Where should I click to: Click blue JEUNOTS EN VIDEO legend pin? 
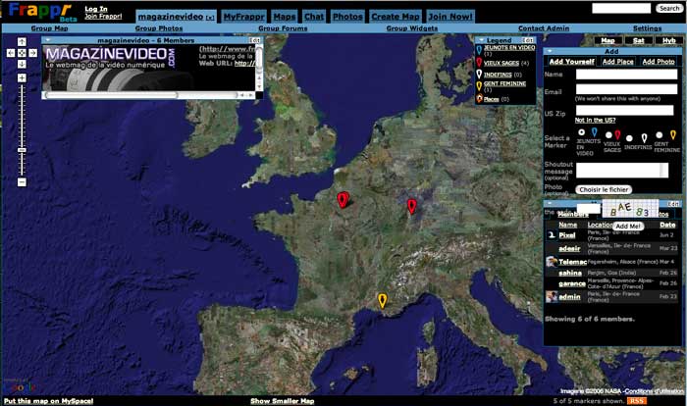coord(479,50)
